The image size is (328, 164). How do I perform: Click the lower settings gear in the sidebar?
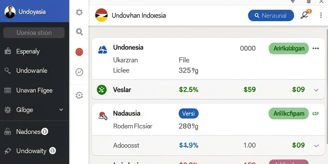click(x=79, y=95)
